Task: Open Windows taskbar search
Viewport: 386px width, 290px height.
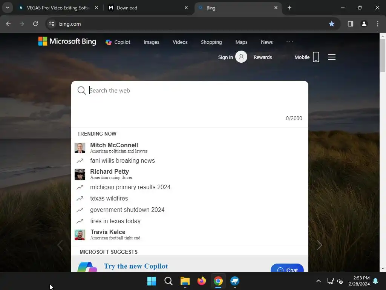Action: (x=168, y=281)
